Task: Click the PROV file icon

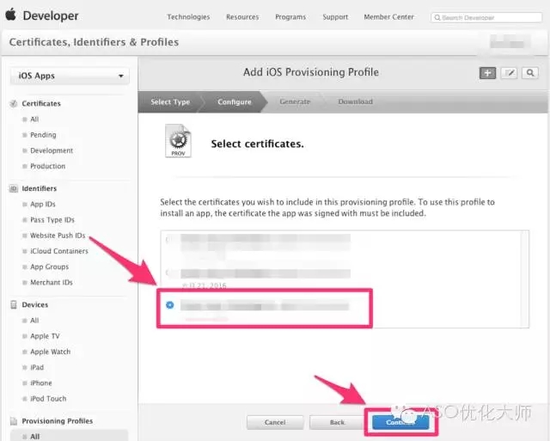Action: [178, 141]
